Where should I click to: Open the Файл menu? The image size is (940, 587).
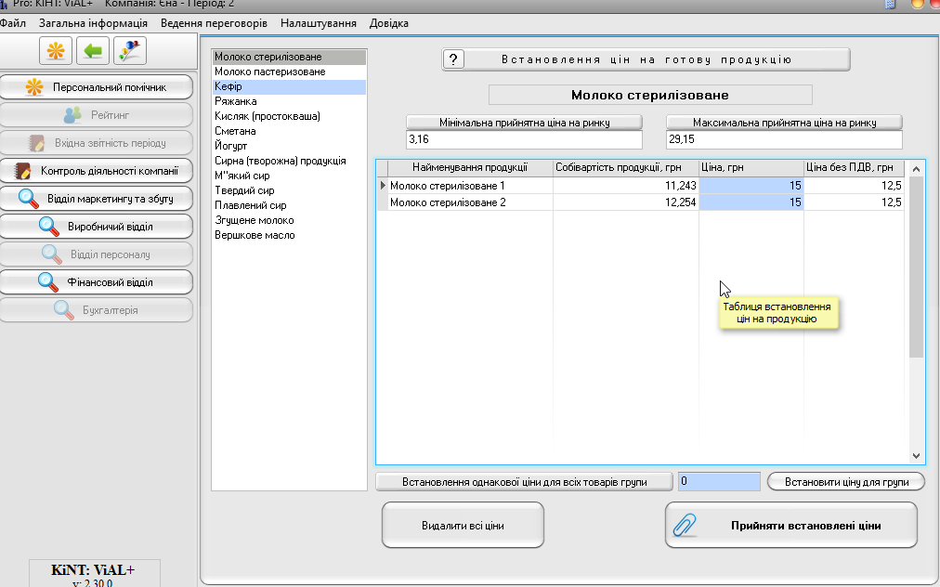[13, 23]
